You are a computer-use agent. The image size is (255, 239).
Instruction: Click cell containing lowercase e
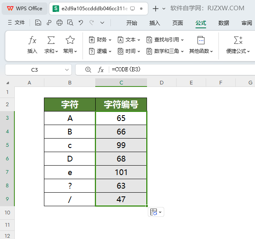coord(70,172)
